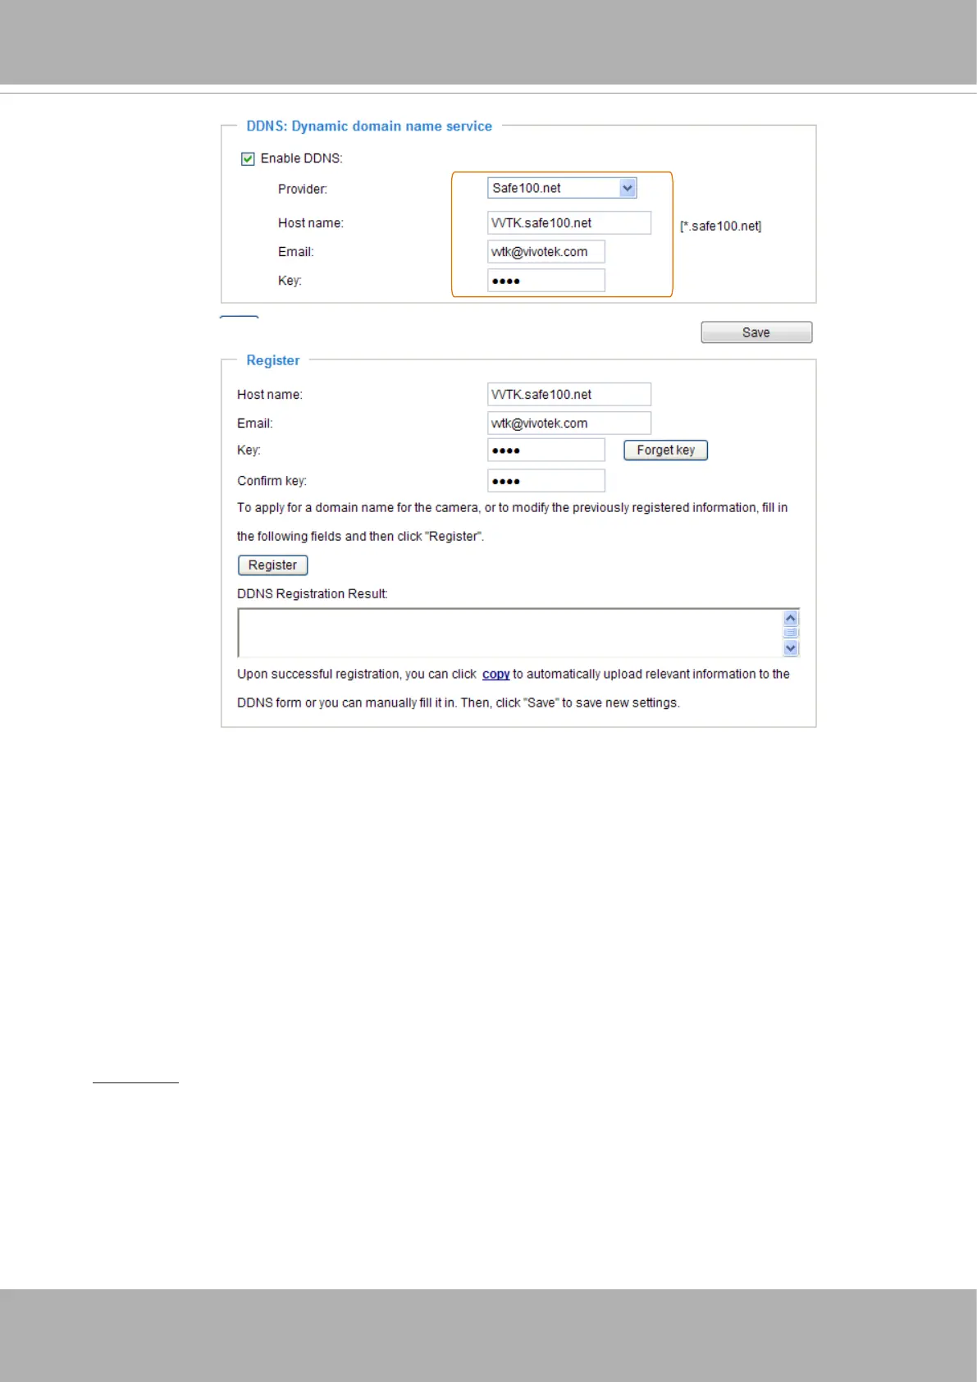
Task: Click the Email field in Register section
Action: click(569, 423)
